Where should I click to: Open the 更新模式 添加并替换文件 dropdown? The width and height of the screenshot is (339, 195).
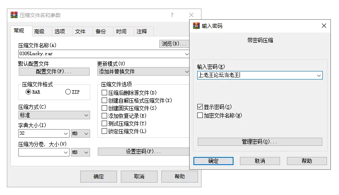click(x=143, y=71)
